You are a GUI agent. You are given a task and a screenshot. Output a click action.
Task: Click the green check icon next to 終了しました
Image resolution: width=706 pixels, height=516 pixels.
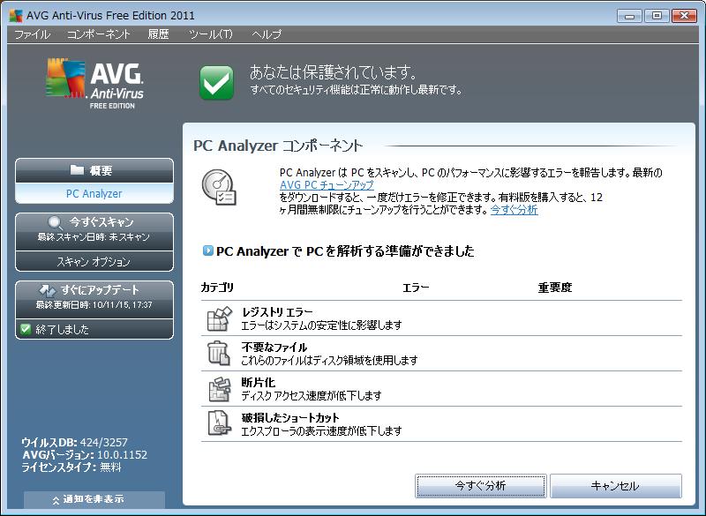pos(26,329)
